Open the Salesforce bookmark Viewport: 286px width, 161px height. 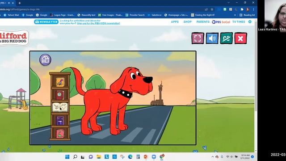pos(155,15)
